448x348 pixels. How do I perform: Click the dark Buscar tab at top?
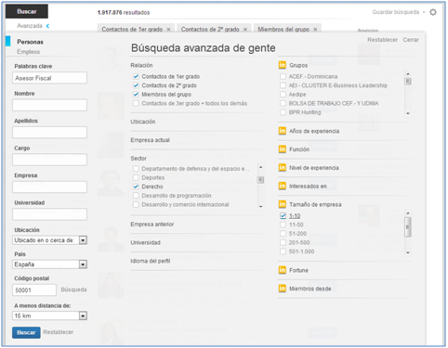(27, 11)
